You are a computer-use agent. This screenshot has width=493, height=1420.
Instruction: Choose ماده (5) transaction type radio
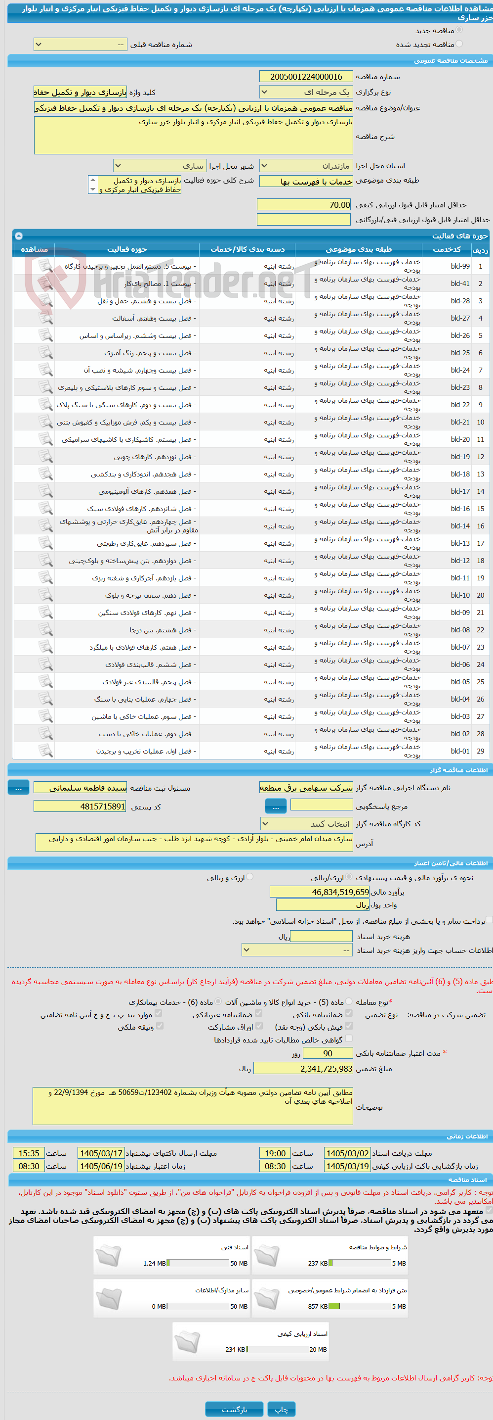tap(349, 1001)
